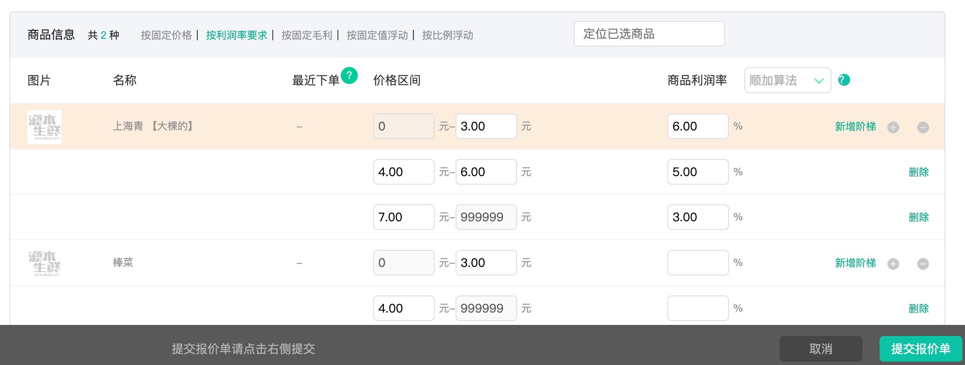This screenshot has width=965, height=365.
Task: Click help icon beside 顺加算法 dropdown
Action: 844,80
